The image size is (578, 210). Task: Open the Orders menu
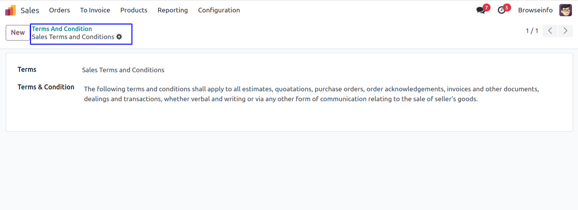click(59, 10)
